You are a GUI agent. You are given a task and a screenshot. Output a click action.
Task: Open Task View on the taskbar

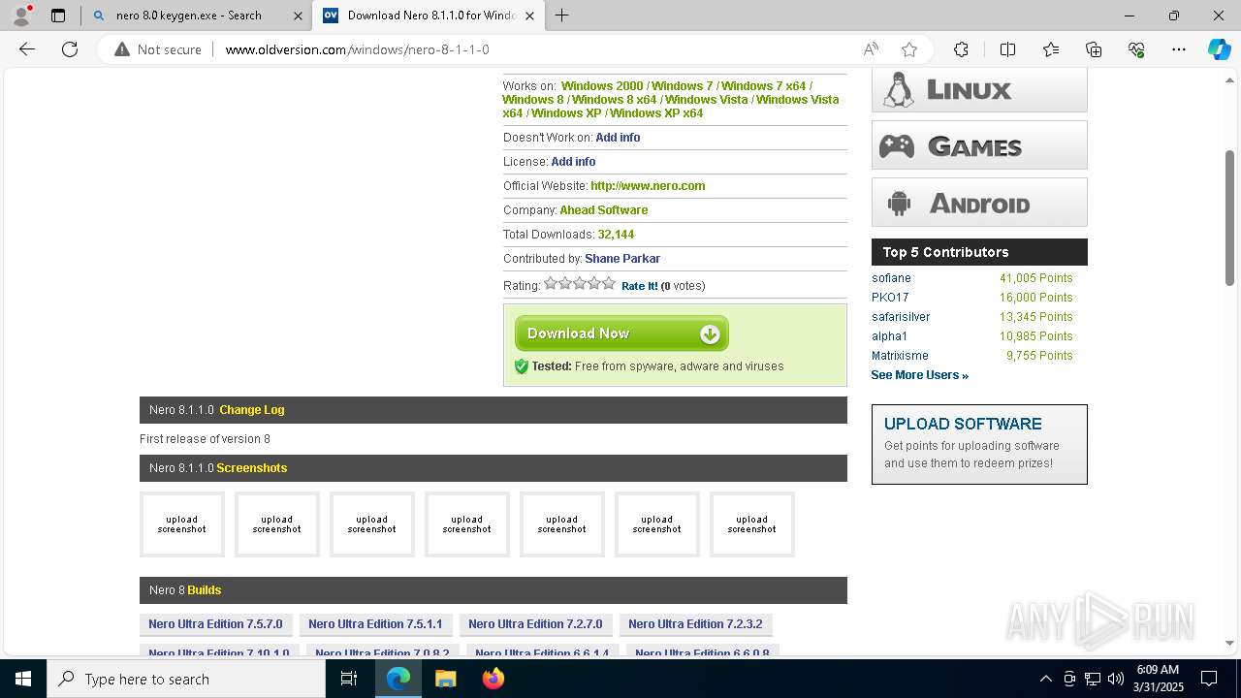[x=349, y=679]
